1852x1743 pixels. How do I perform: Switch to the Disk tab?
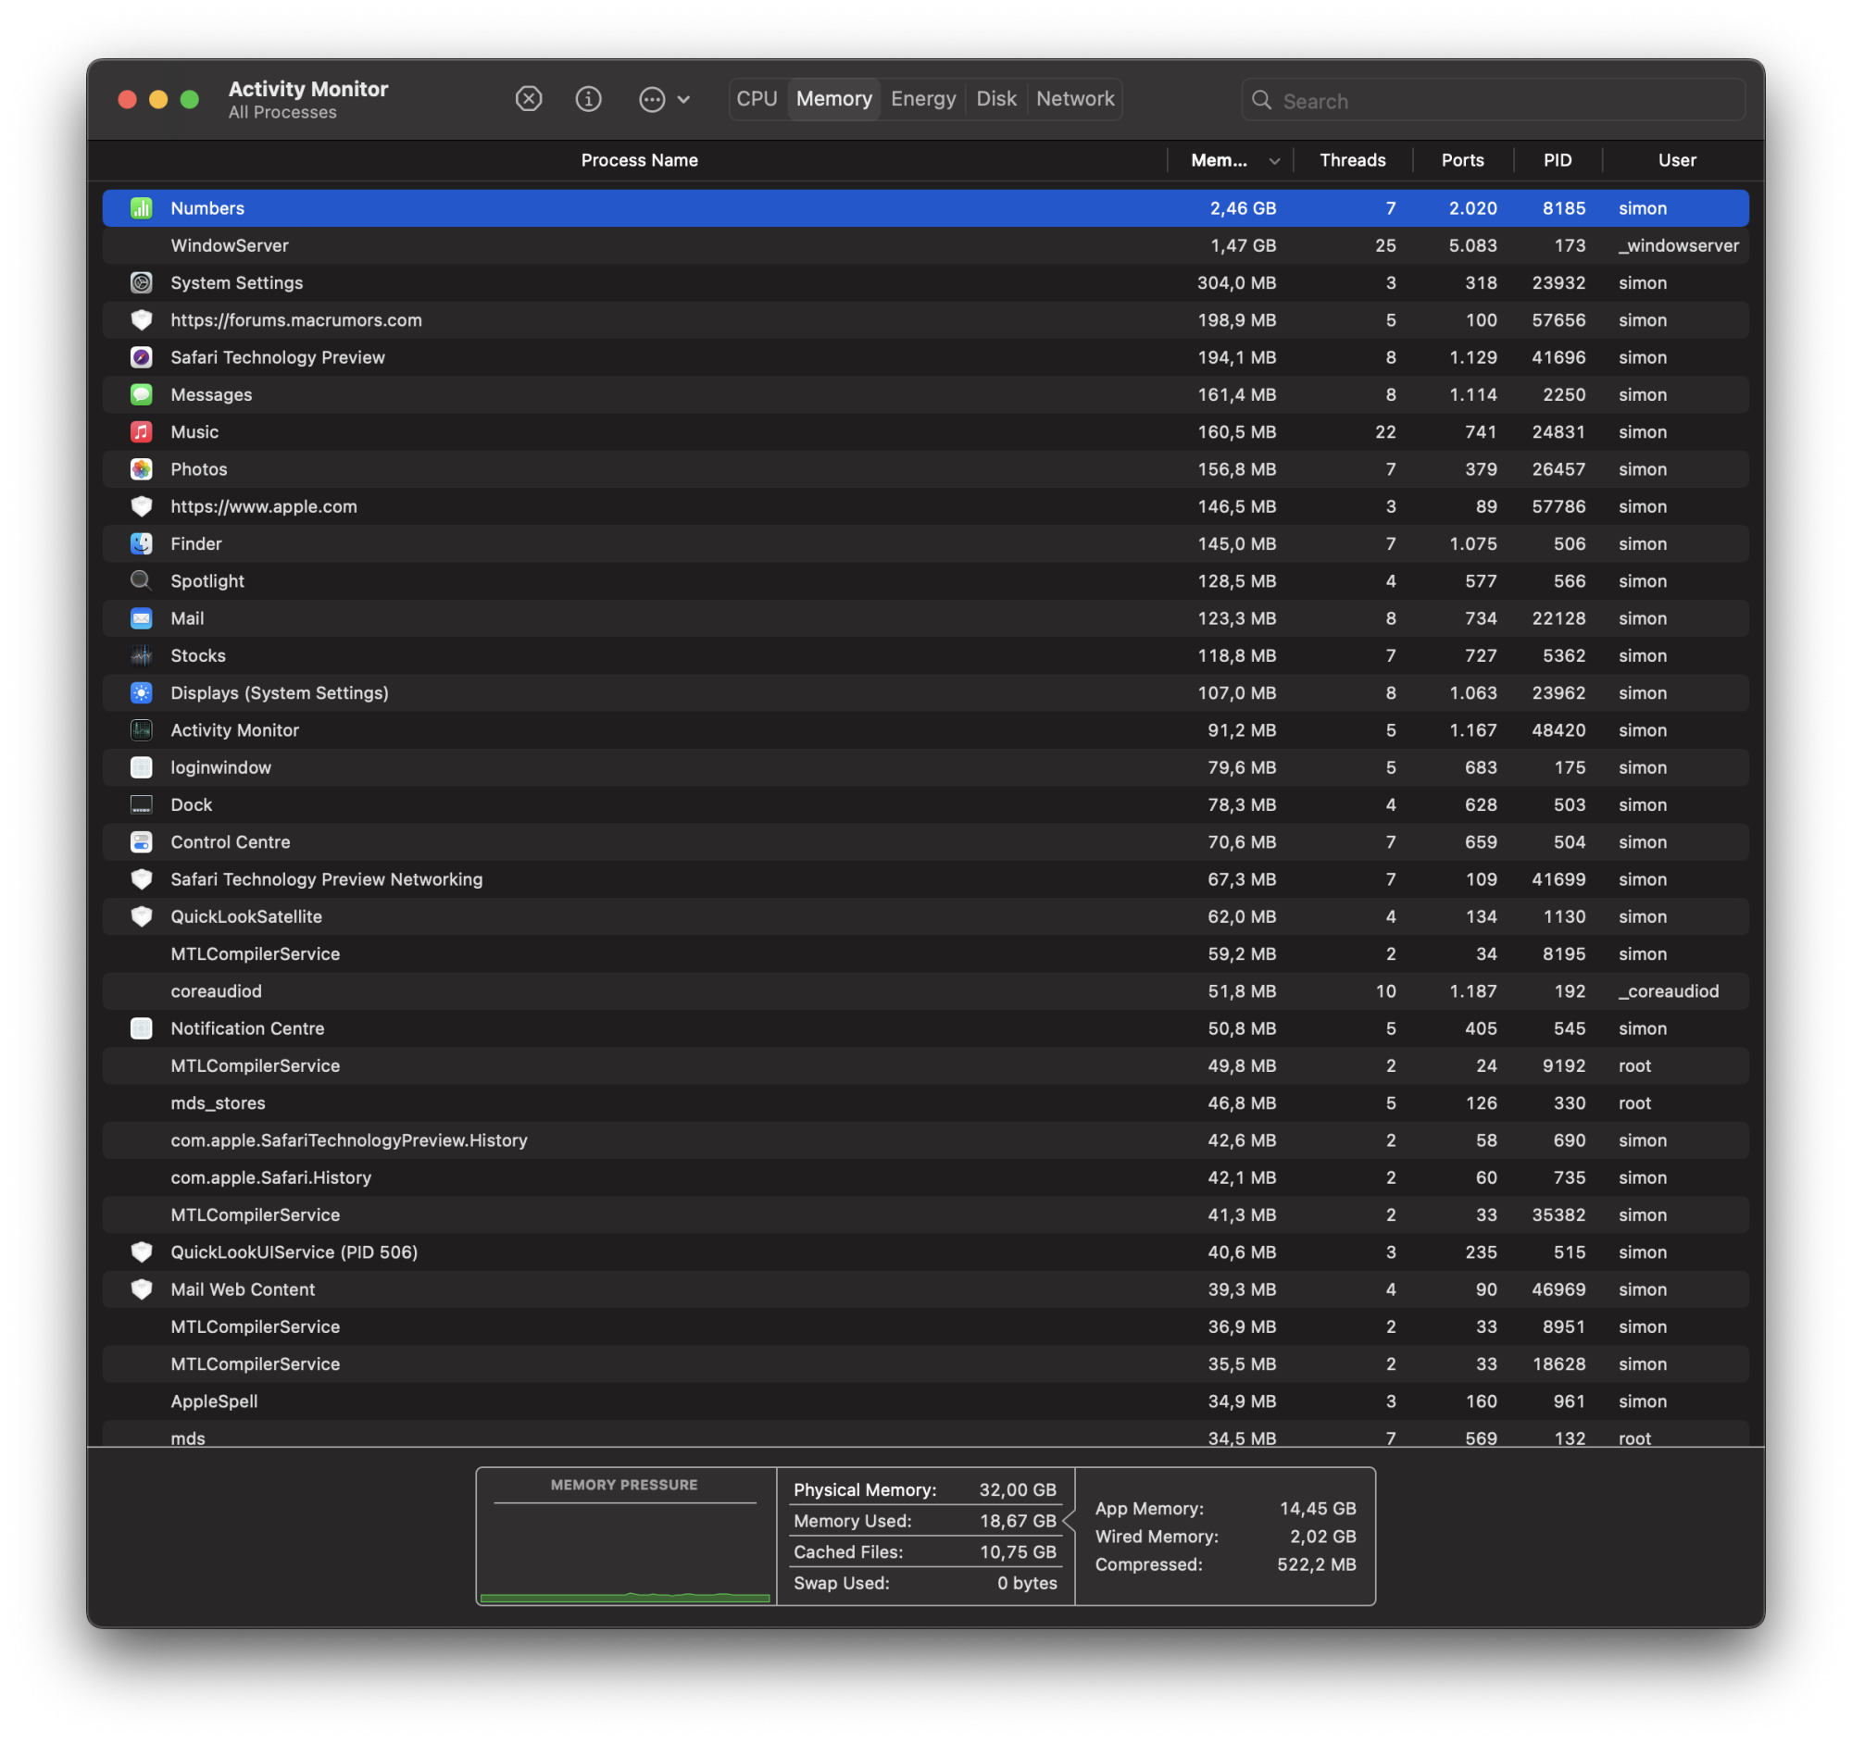(x=995, y=99)
